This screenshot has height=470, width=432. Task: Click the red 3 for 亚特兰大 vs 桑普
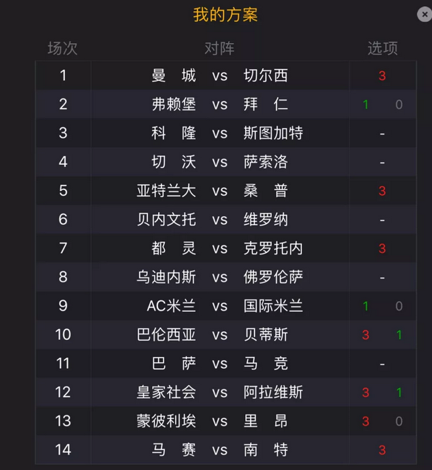(382, 191)
